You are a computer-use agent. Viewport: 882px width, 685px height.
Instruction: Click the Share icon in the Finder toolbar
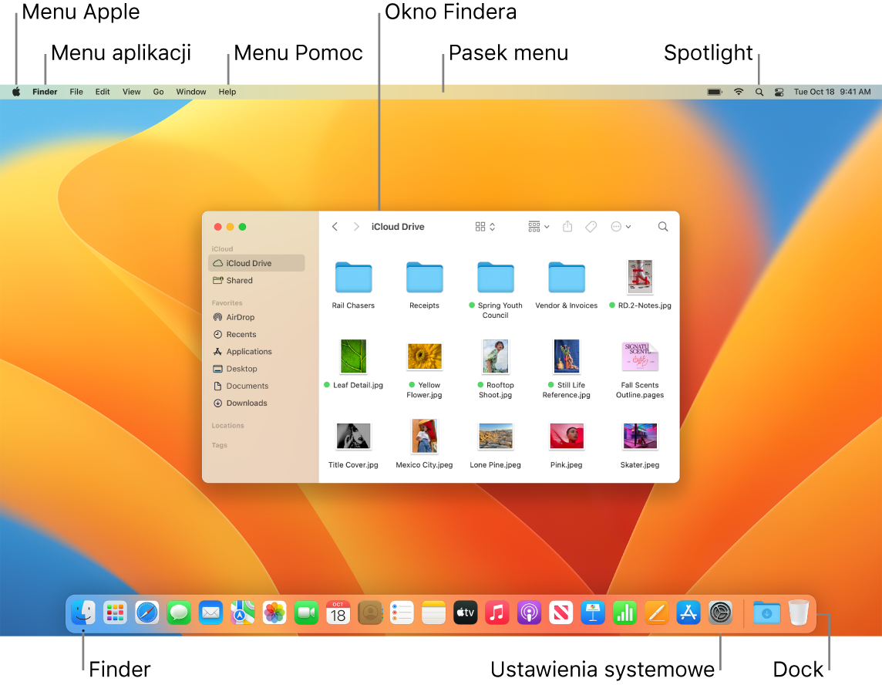tap(567, 226)
